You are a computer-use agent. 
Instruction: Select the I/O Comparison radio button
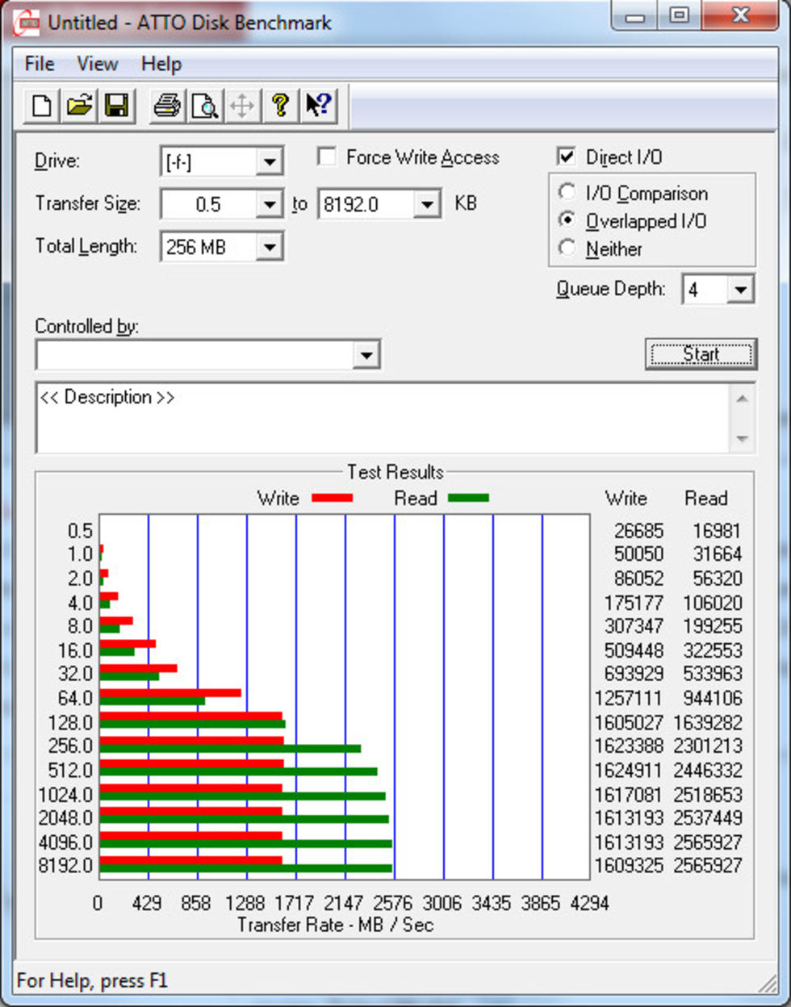click(x=567, y=193)
